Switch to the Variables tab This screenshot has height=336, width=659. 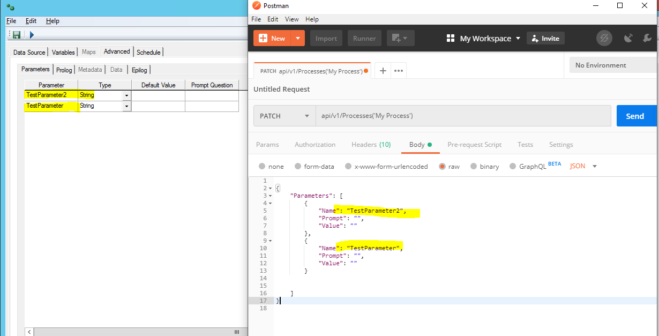[x=63, y=52]
